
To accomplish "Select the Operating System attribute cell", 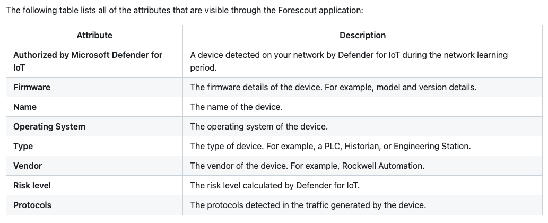I will pos(49,126).
